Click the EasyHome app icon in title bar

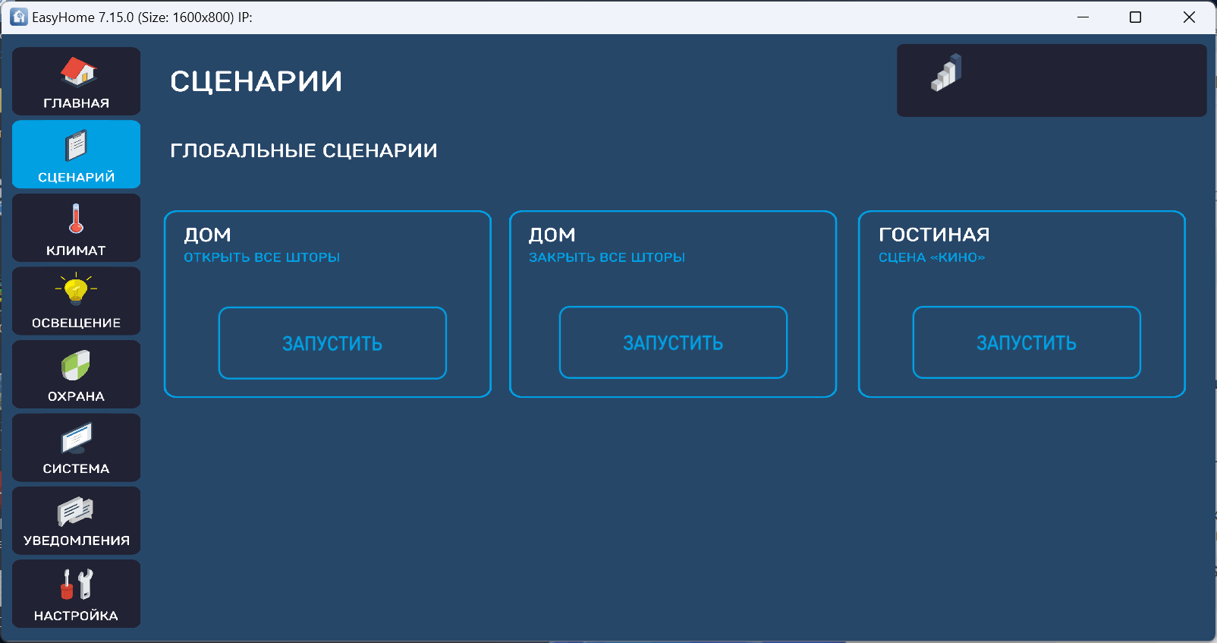pos(19,17)
